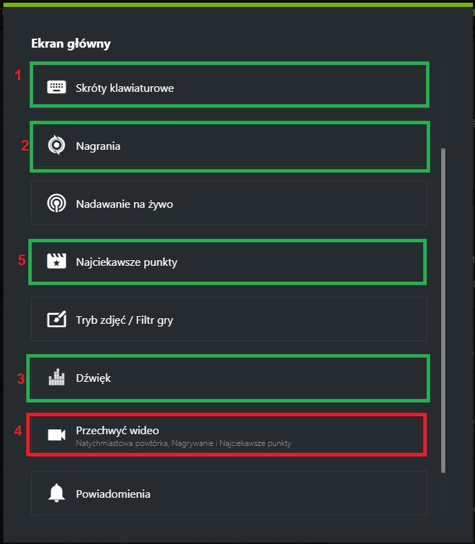Click the video camera icon

pyautogui.click(x=56, y=434)
